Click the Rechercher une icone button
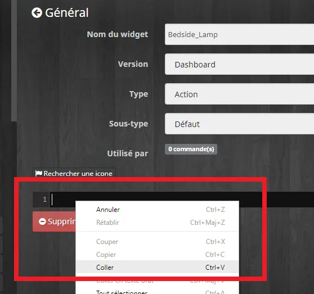The image size is (314, 294). click(74, 173)
